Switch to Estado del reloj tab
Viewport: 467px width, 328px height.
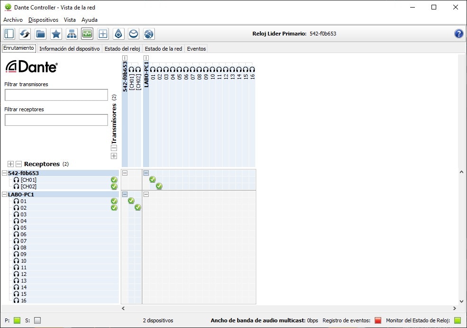coord(122,49)
